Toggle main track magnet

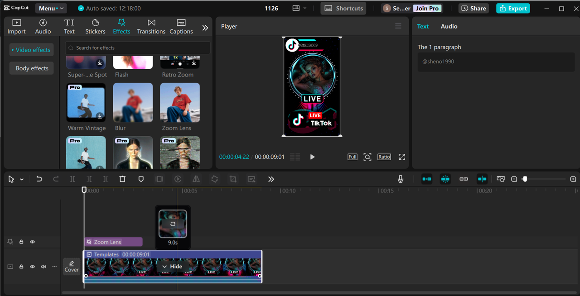[427, 179]
